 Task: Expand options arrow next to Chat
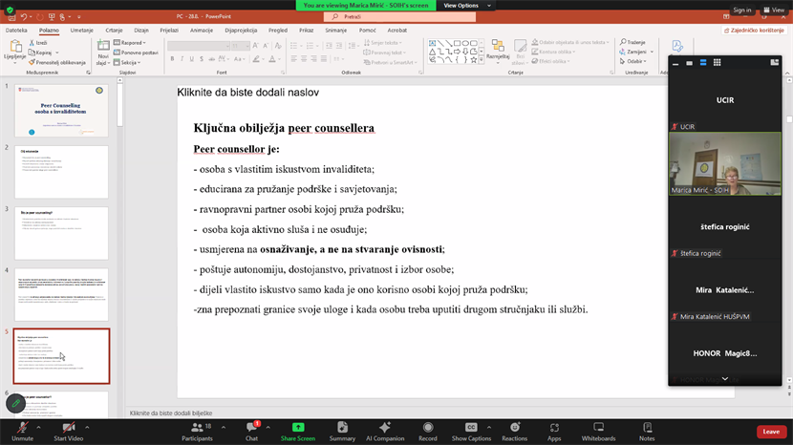pyautogui.click(x=268, y=427)
